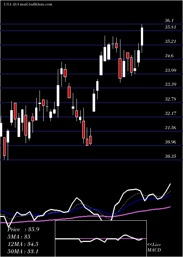Image resolution: width=183 pixels, height=257 pixels.
Task: Click the 34.6 price level label
Action: [x=169, y=56]
